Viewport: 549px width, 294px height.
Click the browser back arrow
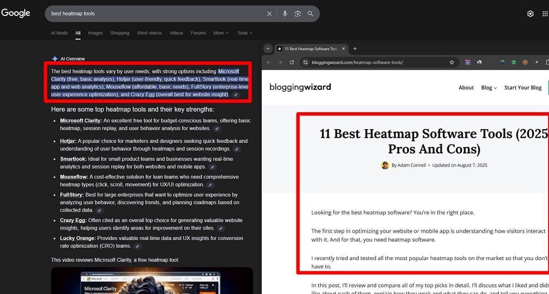click(269, 62)
